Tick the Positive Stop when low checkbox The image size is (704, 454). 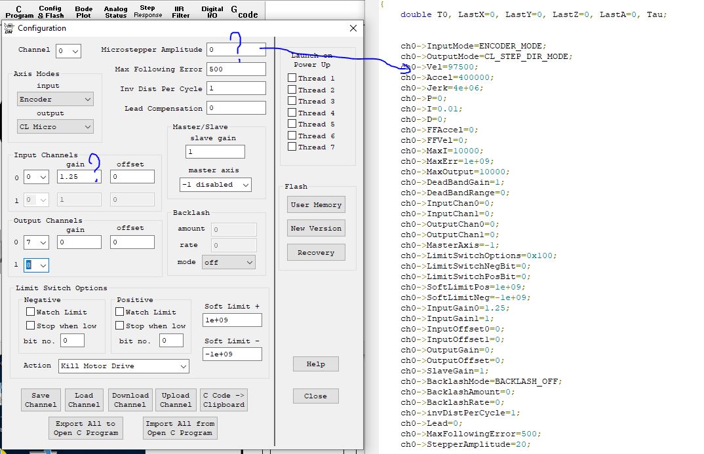tap(120, 326)
